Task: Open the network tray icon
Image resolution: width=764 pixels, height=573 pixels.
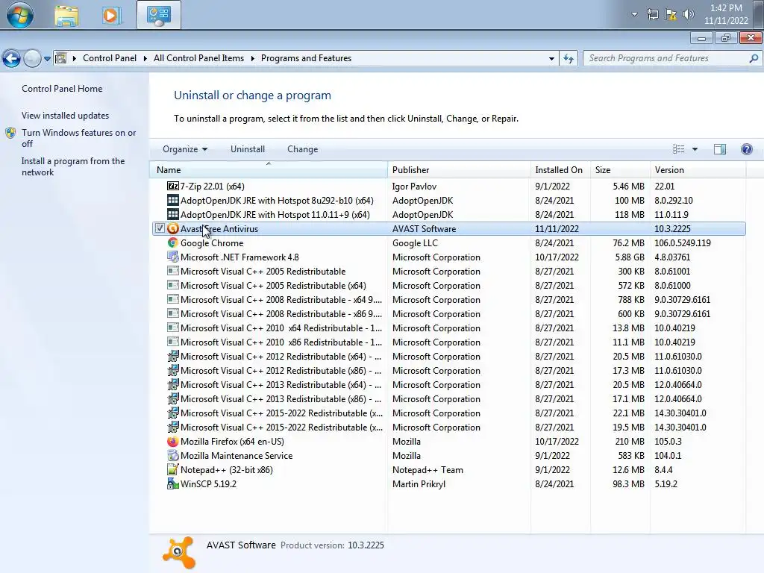Action: (653, 14)
